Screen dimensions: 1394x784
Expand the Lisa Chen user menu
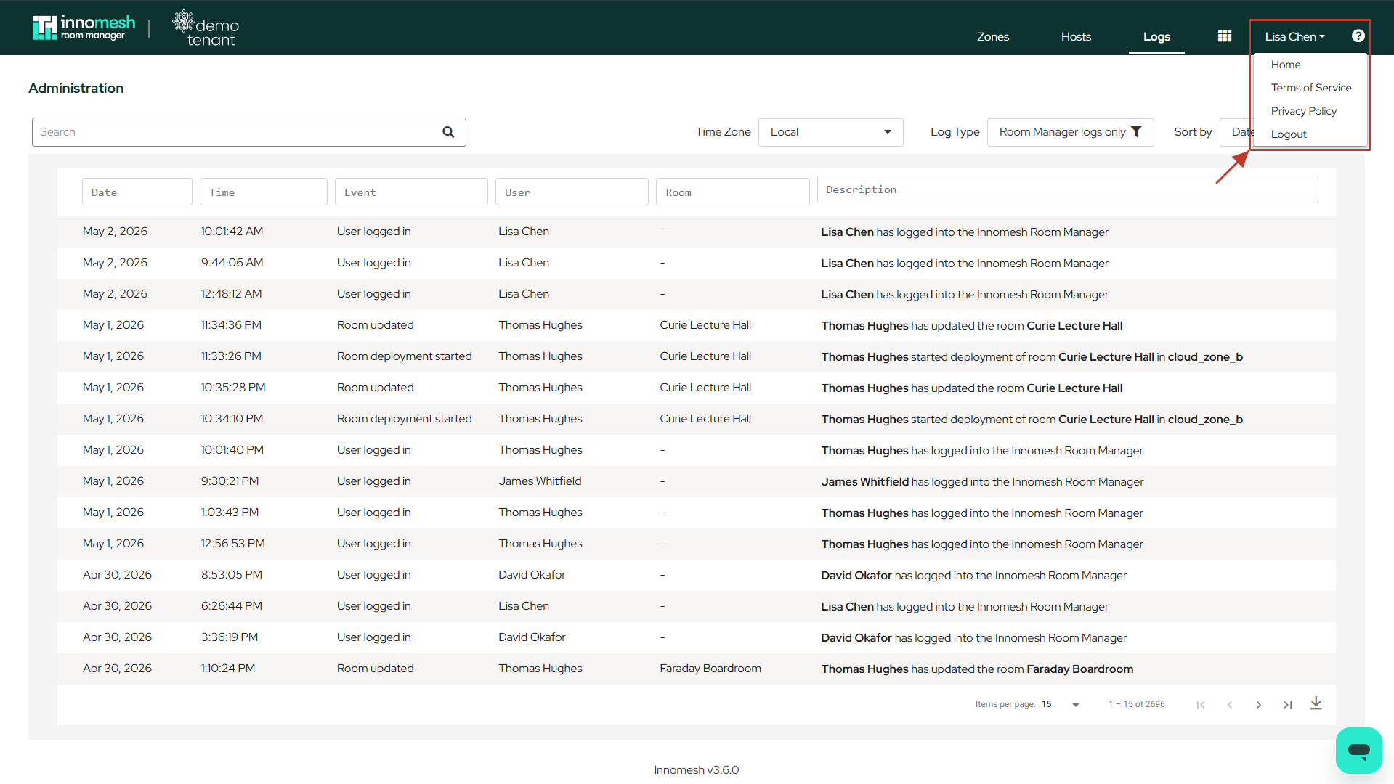1294,36
